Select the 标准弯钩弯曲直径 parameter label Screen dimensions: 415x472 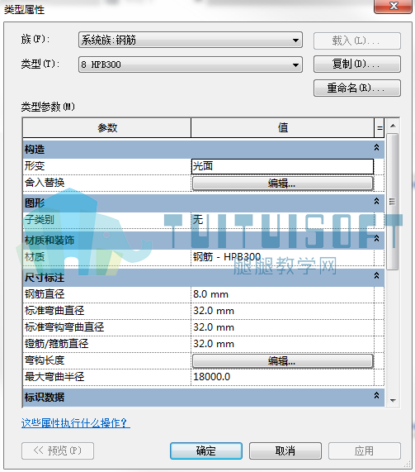[64, 327]
